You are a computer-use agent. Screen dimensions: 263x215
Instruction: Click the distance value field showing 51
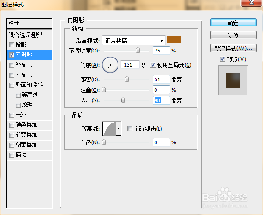coord(161,79)
